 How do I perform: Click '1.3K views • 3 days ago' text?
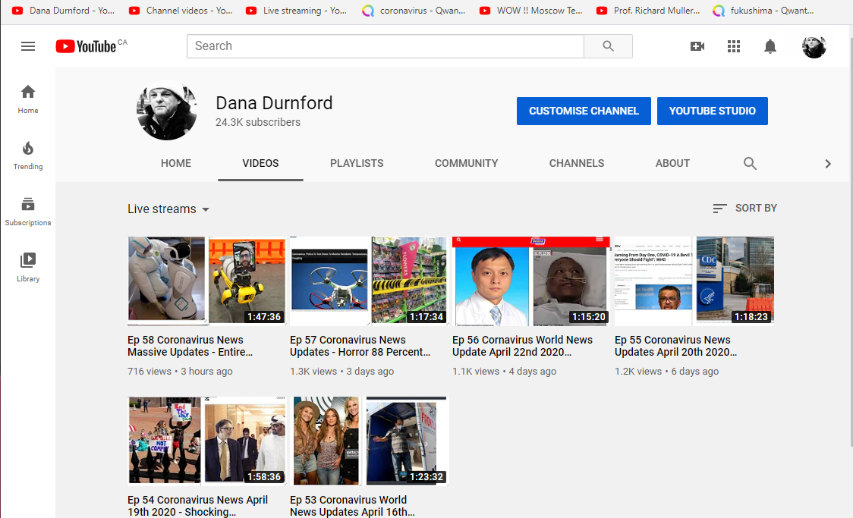(342, 371)
